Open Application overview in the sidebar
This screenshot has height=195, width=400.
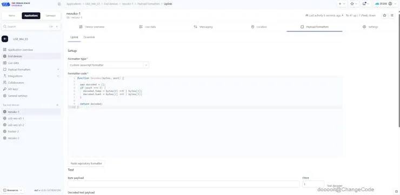tap(20, 50)
